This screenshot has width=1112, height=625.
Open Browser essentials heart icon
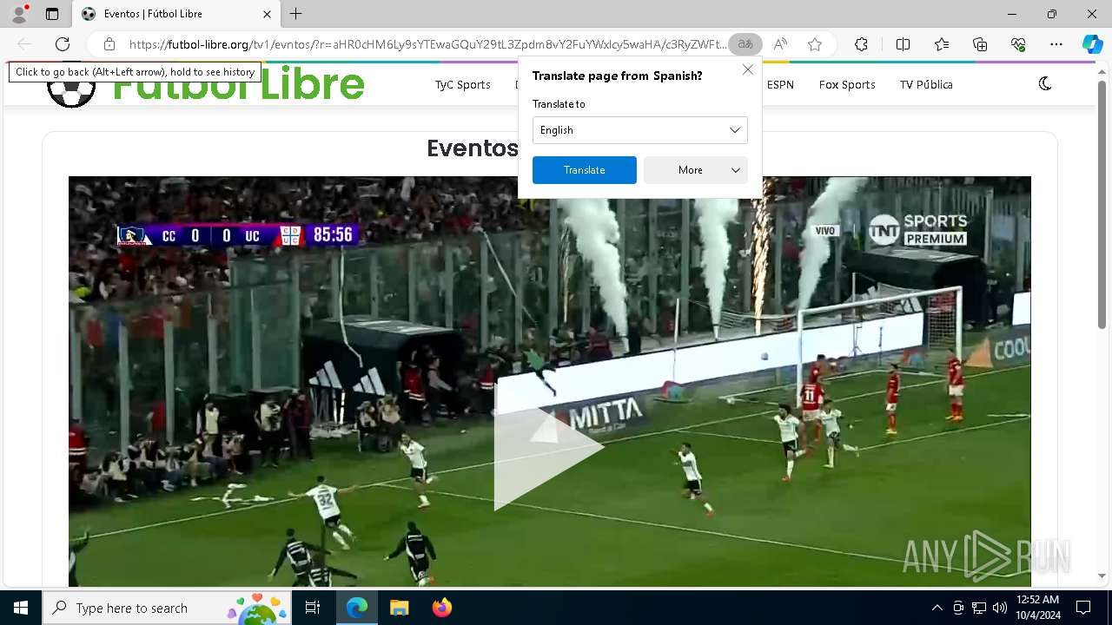(x=1018, y=44)
